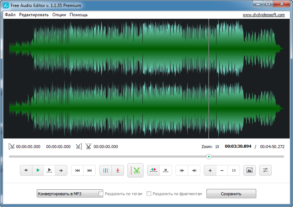Minimize the Free Audio Editor window

(258, 4)
